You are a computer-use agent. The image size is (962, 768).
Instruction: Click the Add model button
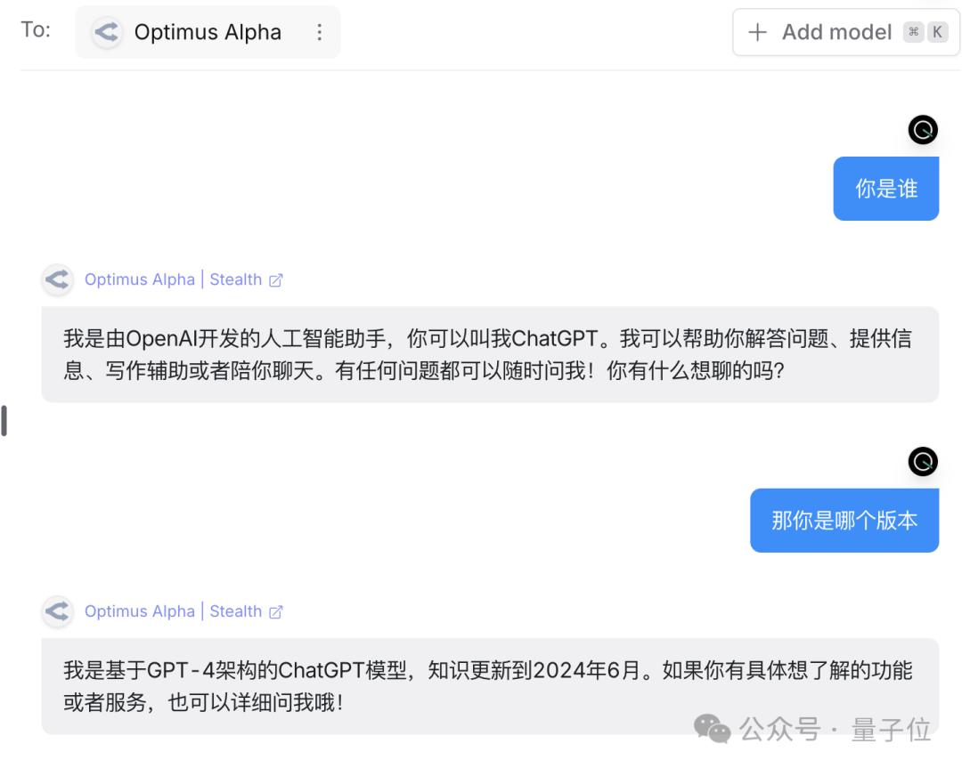[837, 32]
